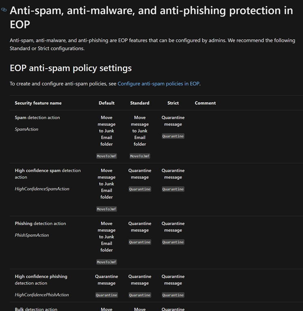Click the Default Quarantine badge for HighConfidencePhishAction
The height and width of the screenshot is (311, 303).
[107, 295]
